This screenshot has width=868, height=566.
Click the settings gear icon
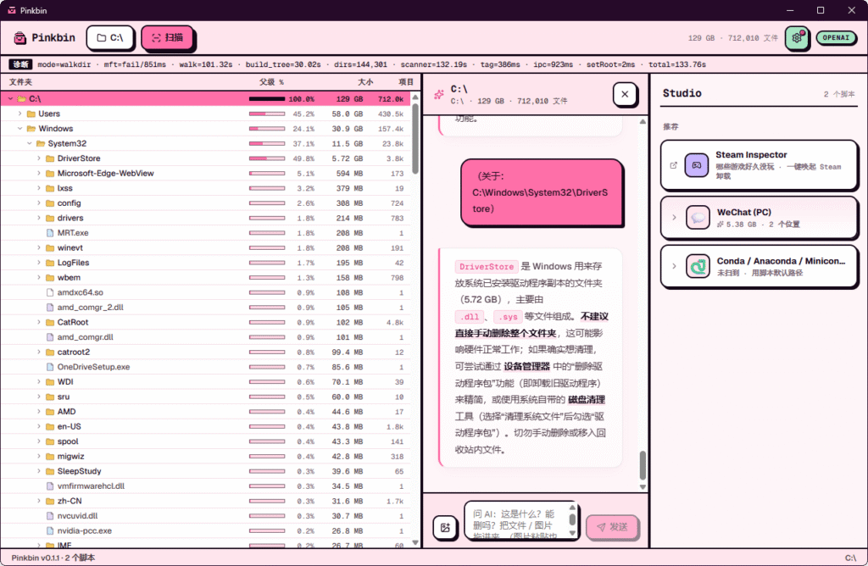pos(797,37)
